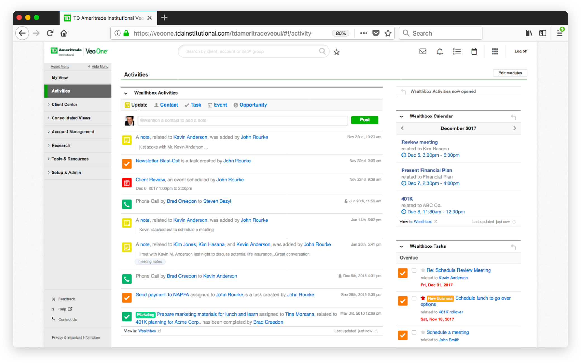Viewport: 581px width, 363px height.
Task: Switch to the Contact tab
Action: coord(166,105)
